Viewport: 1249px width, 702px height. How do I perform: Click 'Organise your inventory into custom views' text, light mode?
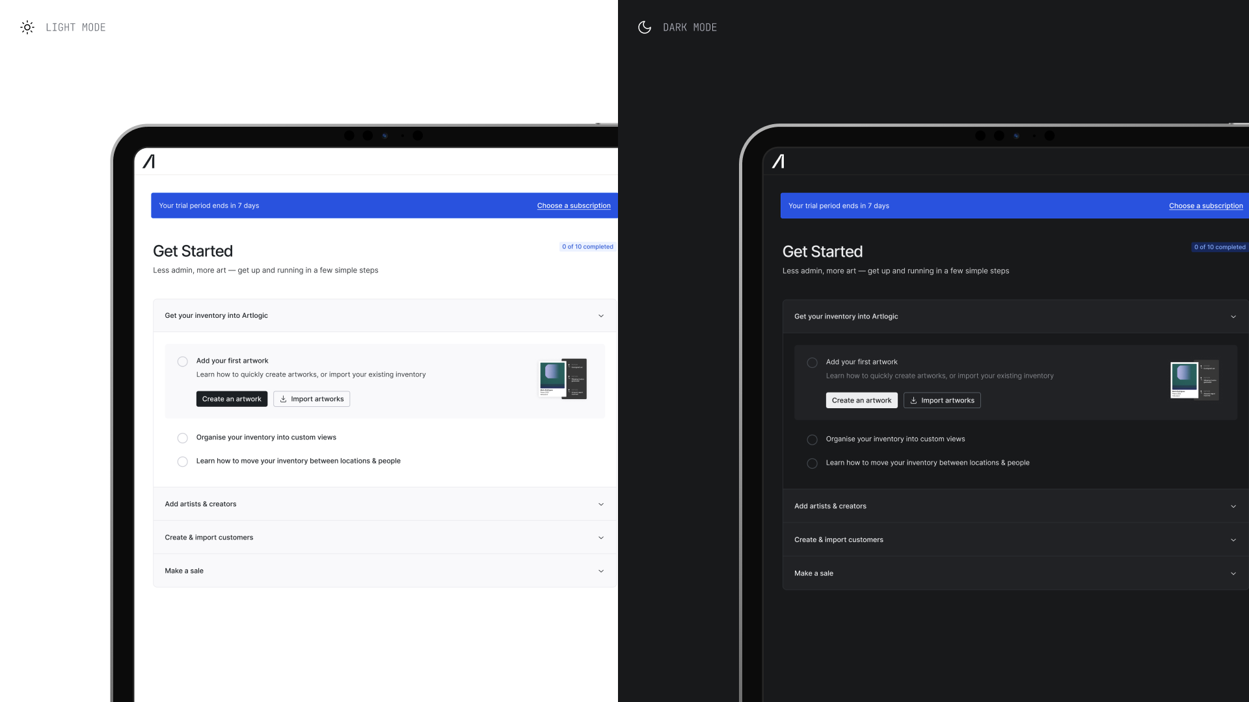[266, 437]
